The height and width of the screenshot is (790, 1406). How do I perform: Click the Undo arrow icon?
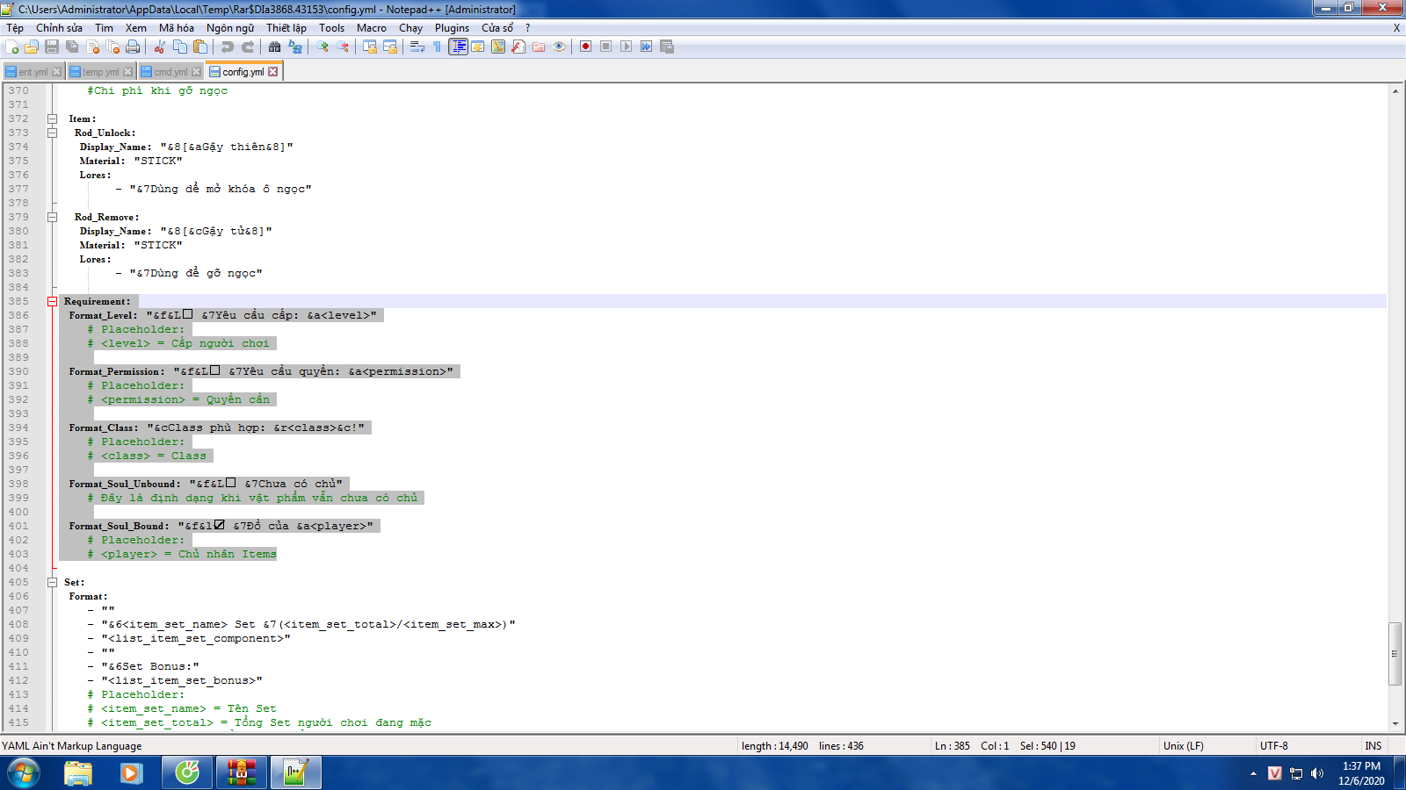coord(228,47)
